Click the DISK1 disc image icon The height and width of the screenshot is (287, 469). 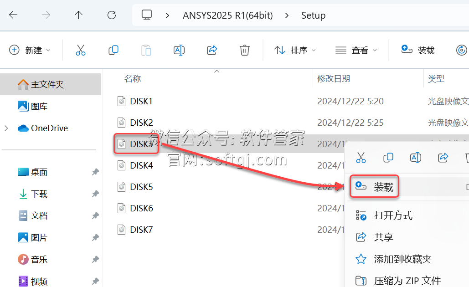pyautogui.click(x=121, y=101)
